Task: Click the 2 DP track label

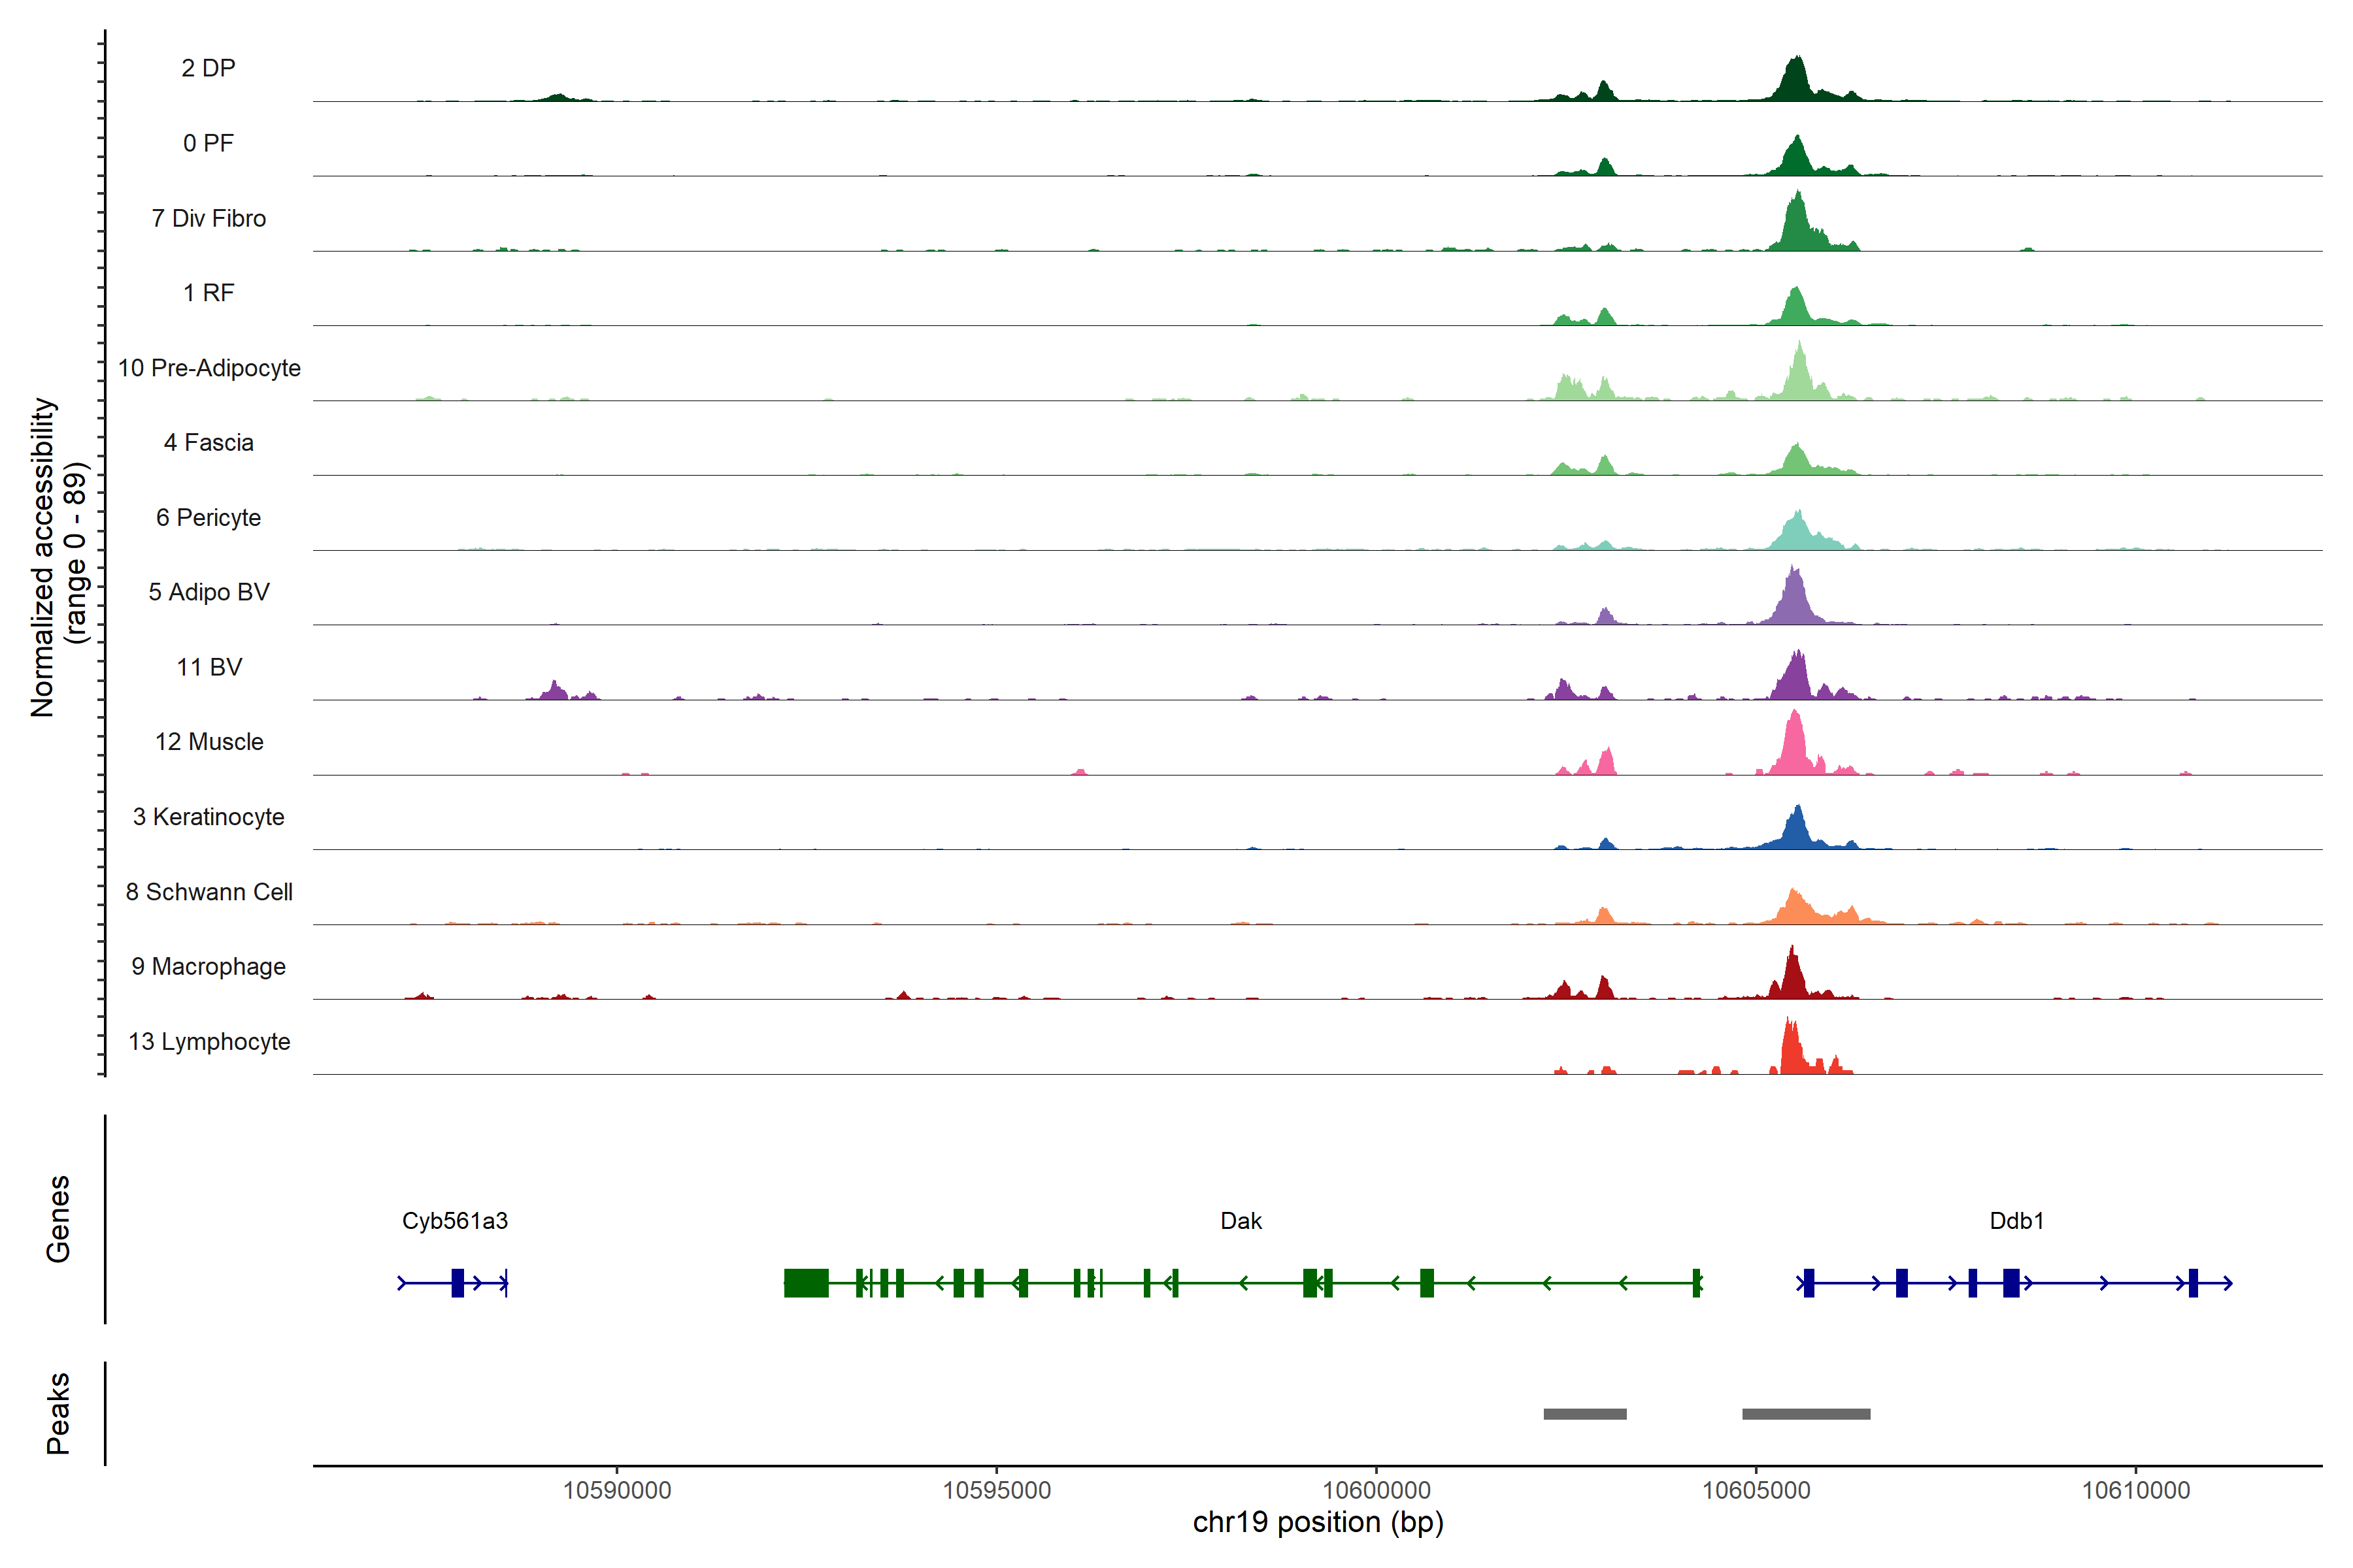Action: click(208, 68)
